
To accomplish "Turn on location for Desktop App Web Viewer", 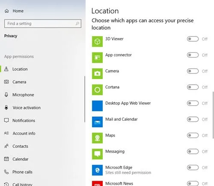I will coord(193,103).
